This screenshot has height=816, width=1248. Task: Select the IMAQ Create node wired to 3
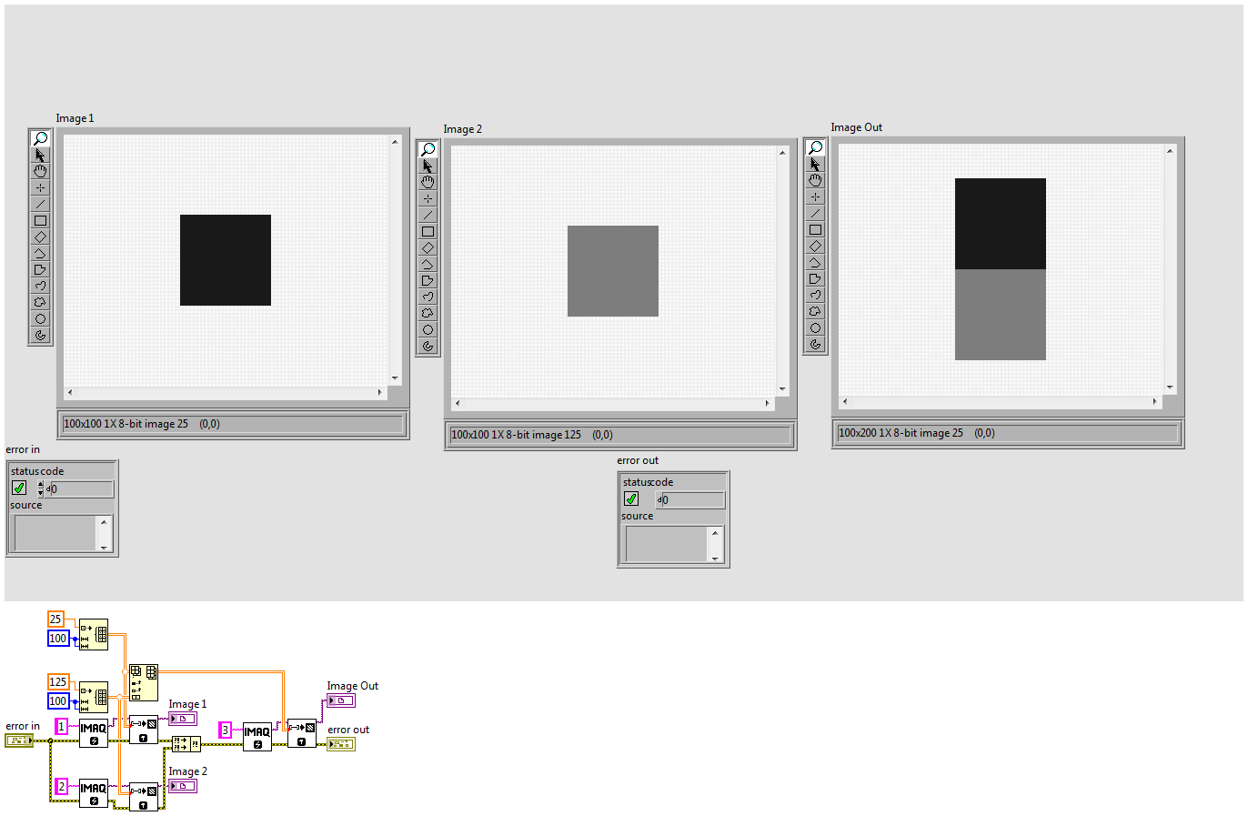[x=257, y=736]
